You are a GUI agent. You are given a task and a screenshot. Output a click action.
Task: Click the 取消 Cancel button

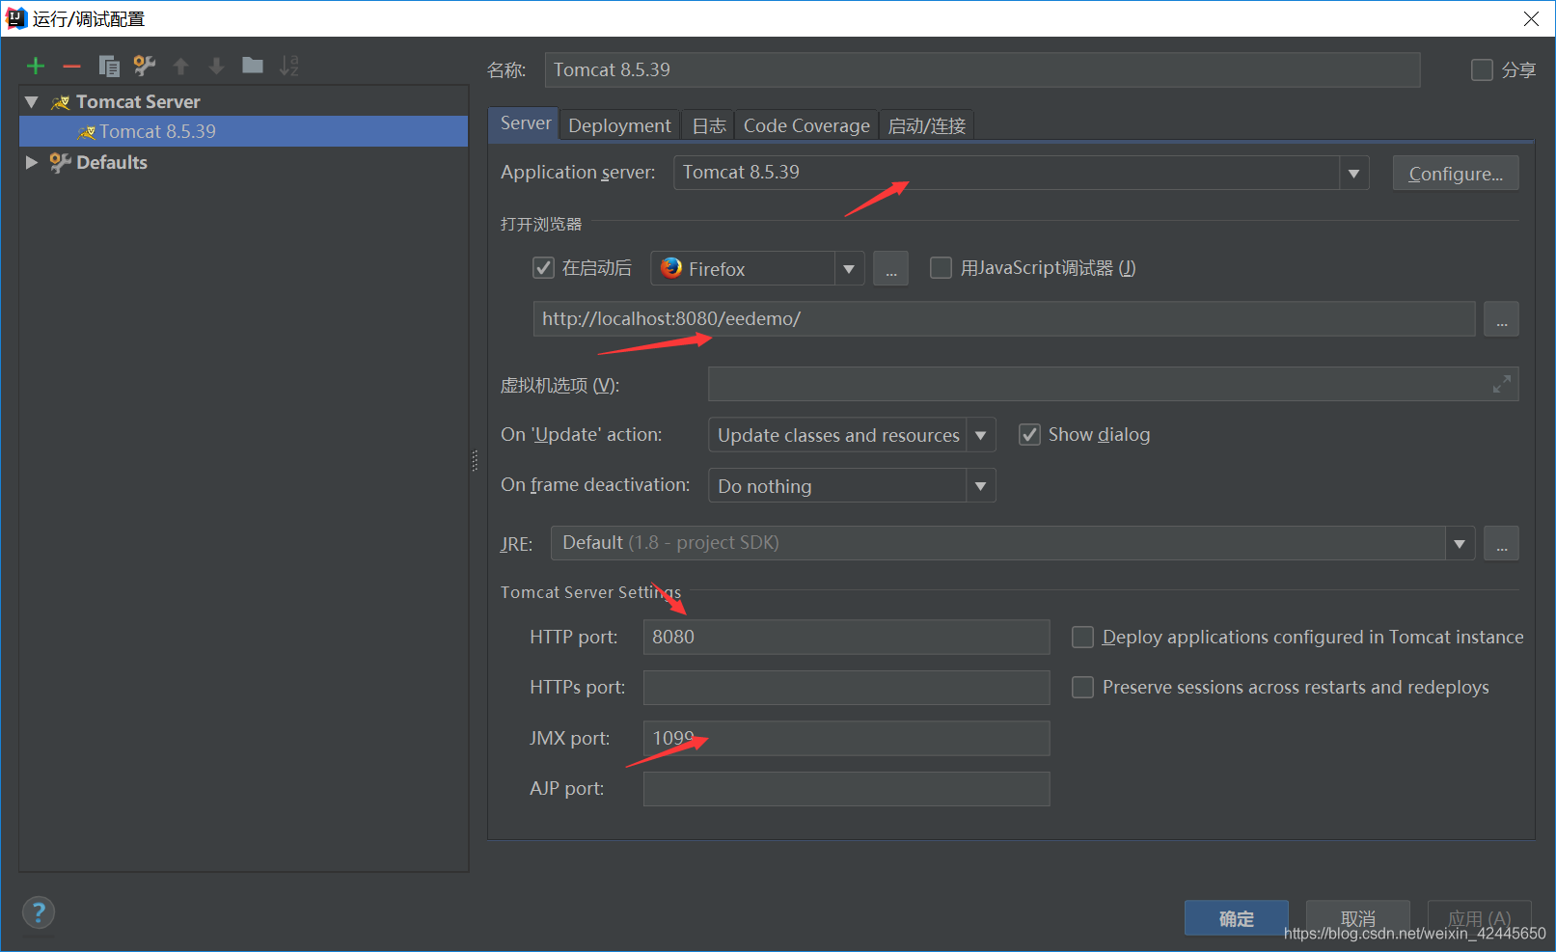[x=1358, y=918]
